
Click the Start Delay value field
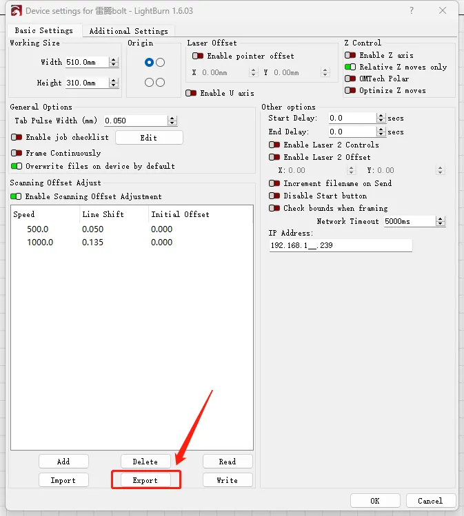[x=352, y=118]
